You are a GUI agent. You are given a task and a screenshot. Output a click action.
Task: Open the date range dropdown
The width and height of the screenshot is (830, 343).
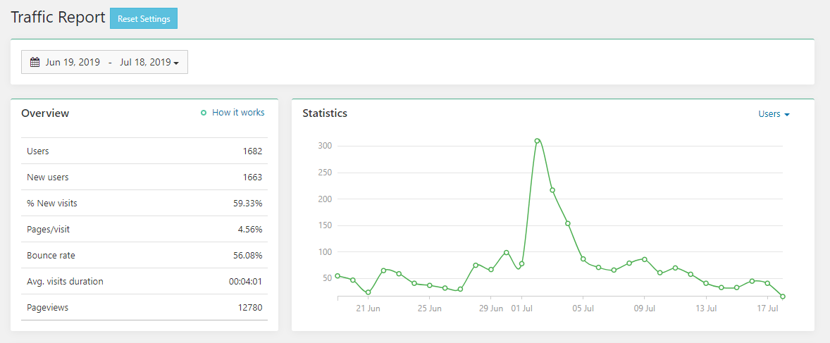coord(104,62)
